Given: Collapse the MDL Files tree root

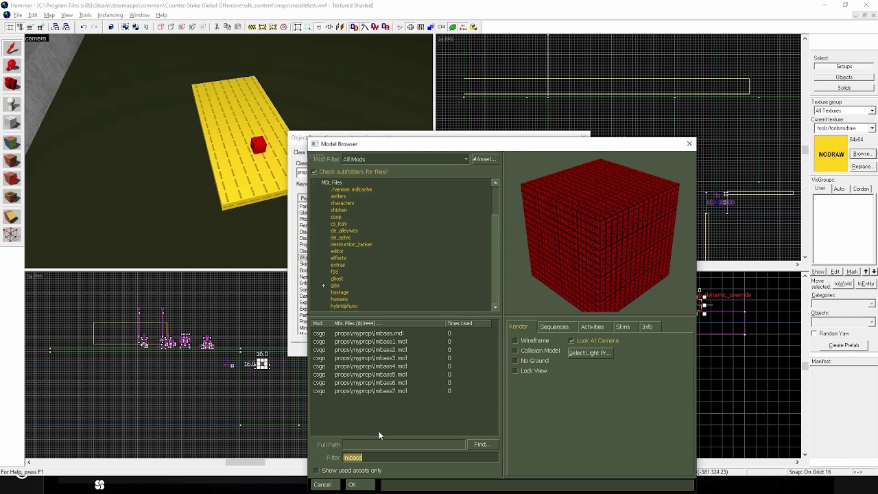Looking at the screenshot, I should [x=313, y=183].
